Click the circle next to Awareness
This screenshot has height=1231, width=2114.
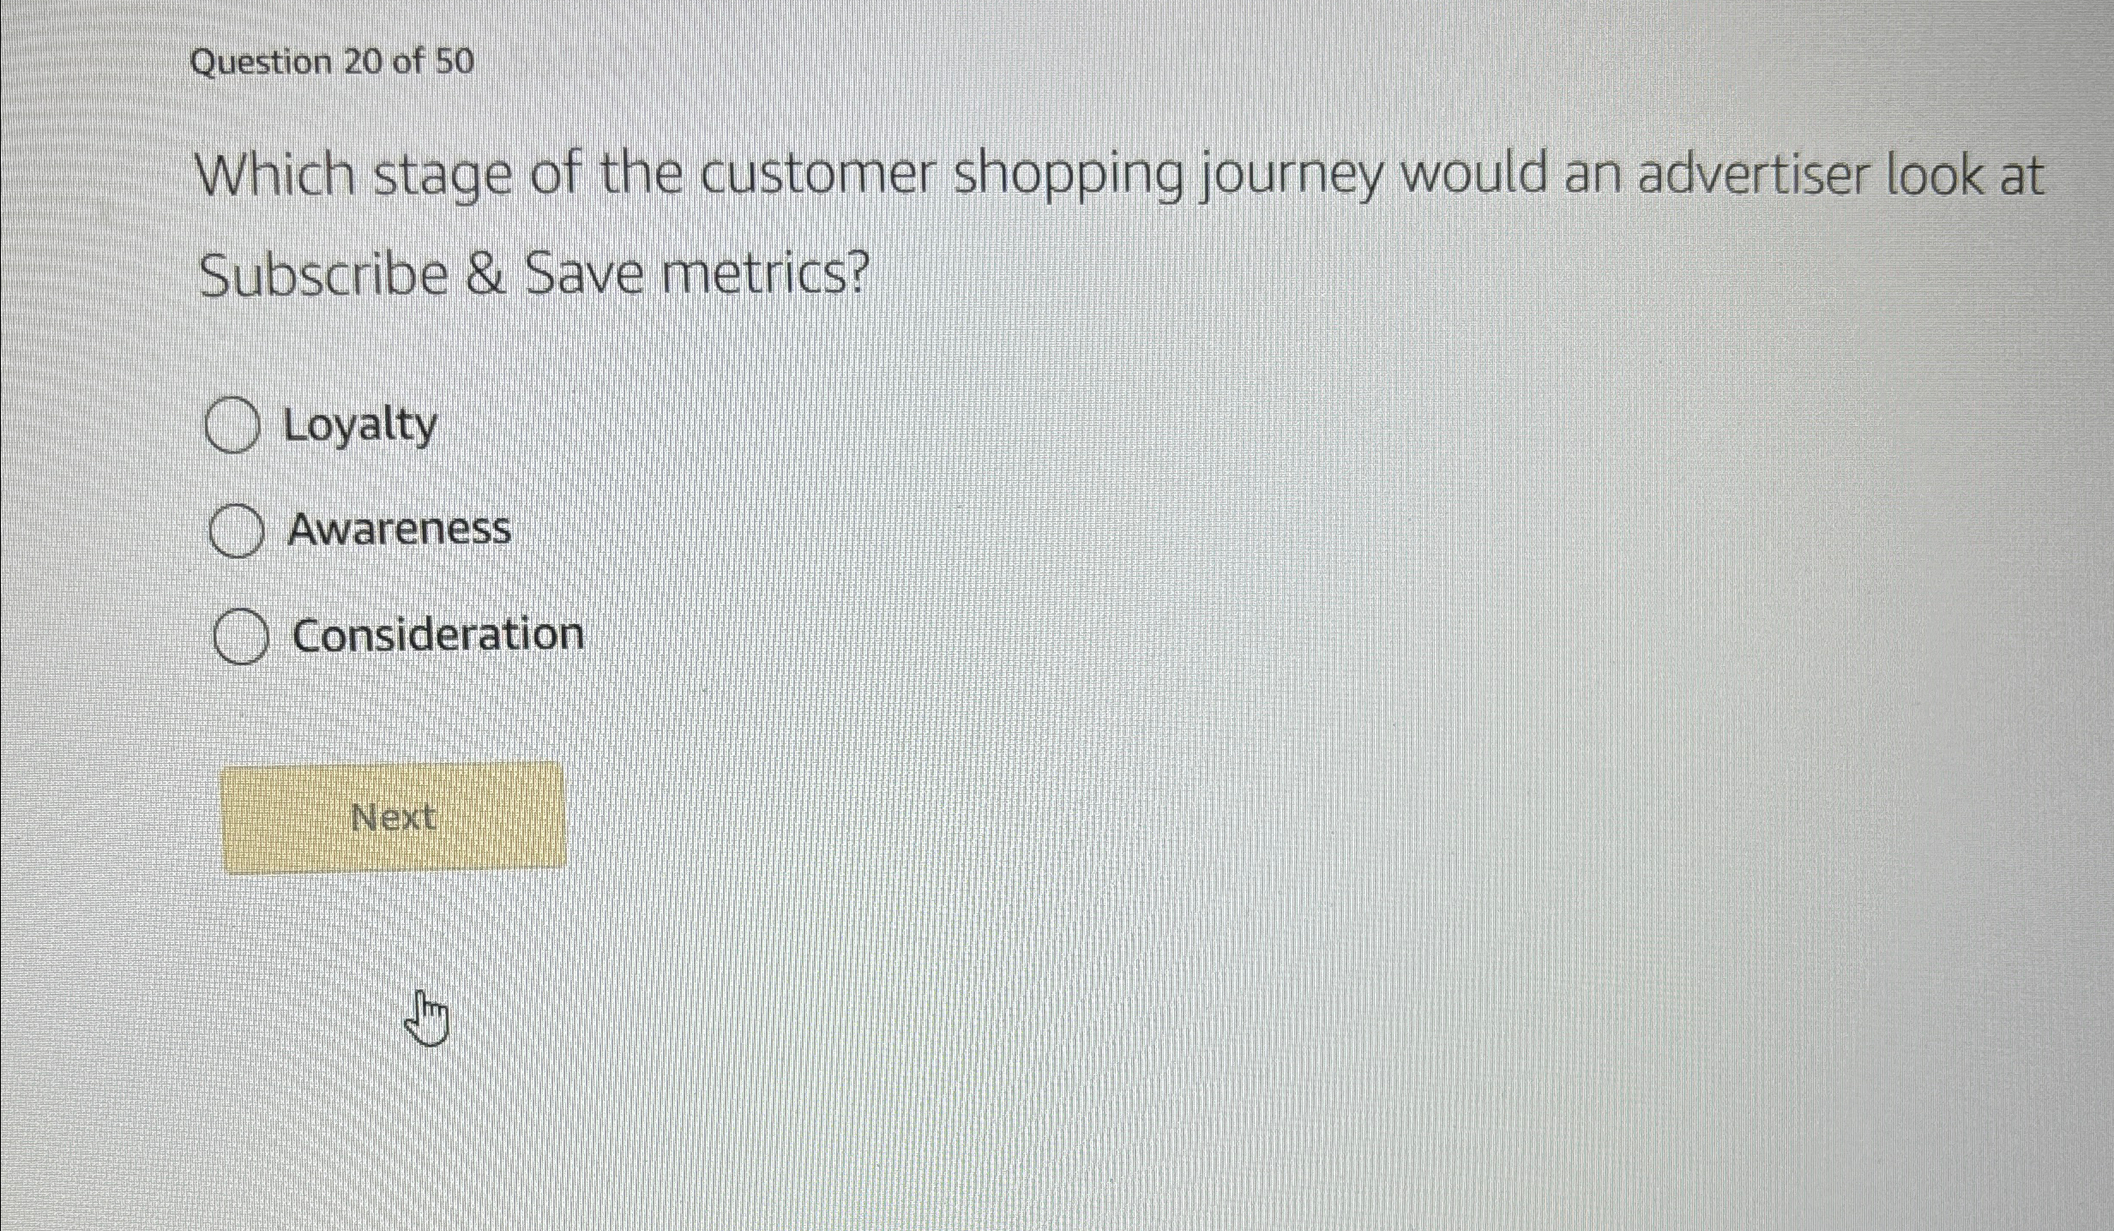pos(236,531)
